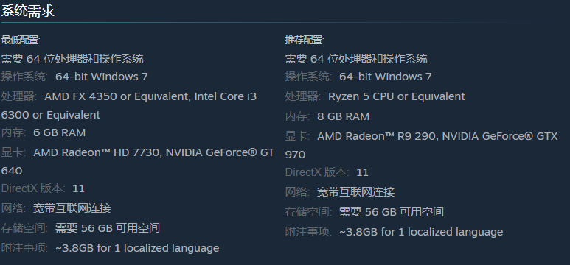The width and height of the screenshot is (570, 265).
Task: Click minimum 需要 64 位处理器和操作系统 line
Action: point(72,58)
